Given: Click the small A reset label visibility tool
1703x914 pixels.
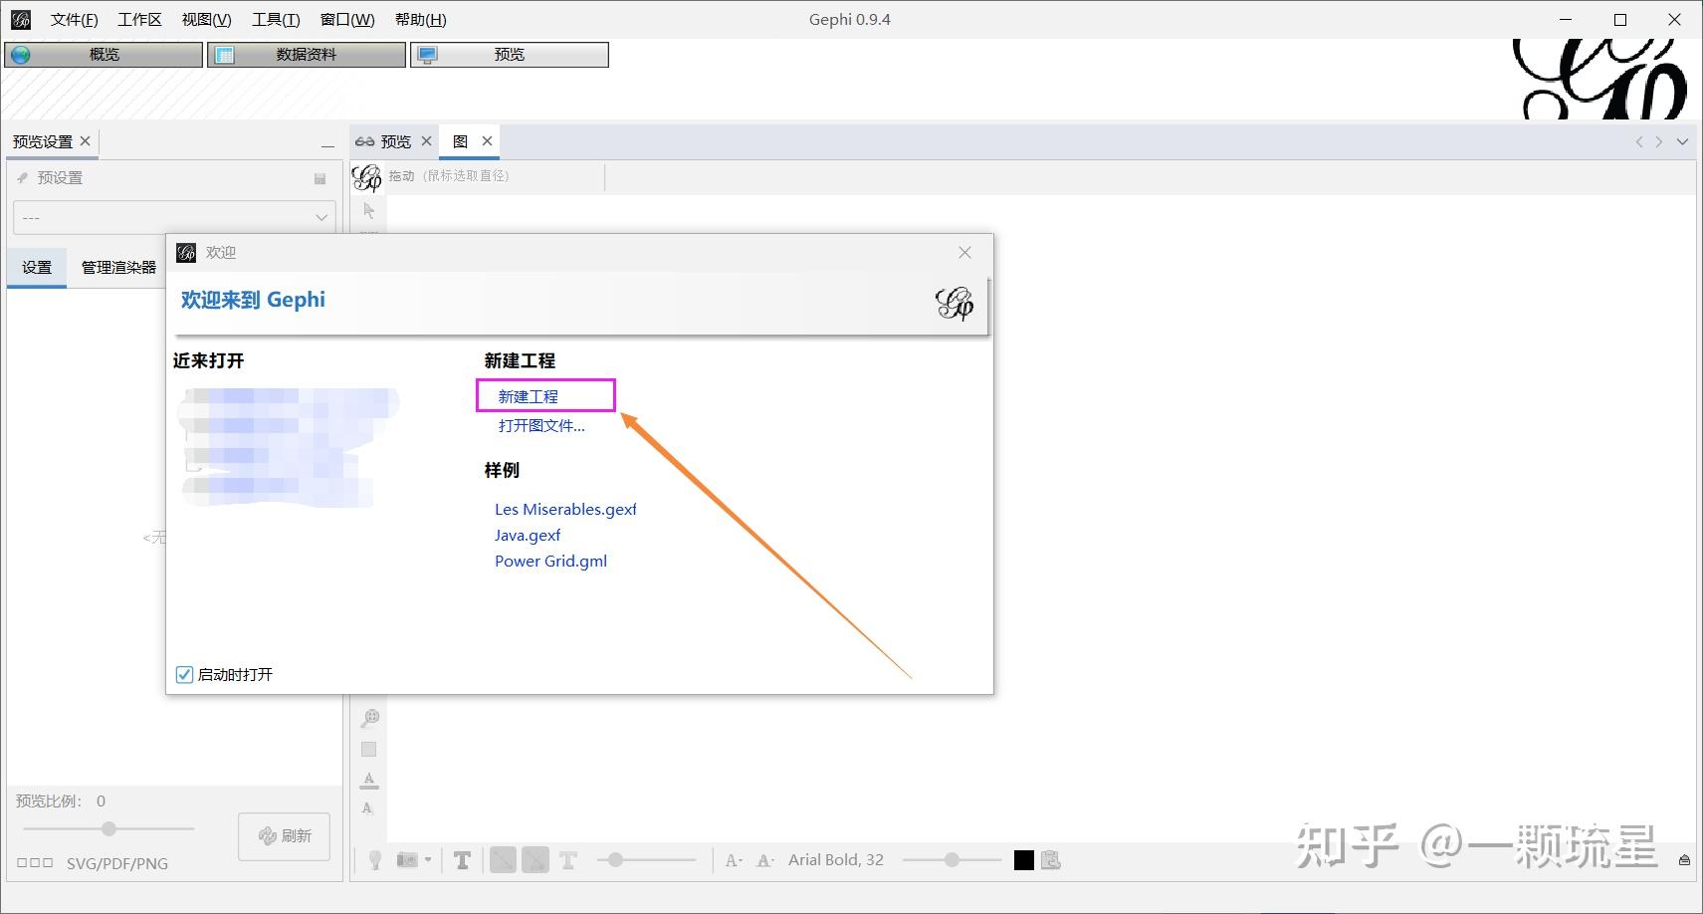Looking at the screenshot, I should click(367, 808).
